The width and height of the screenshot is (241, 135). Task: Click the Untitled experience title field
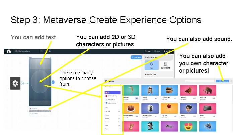pyautogui.click(x=23, y=51)
